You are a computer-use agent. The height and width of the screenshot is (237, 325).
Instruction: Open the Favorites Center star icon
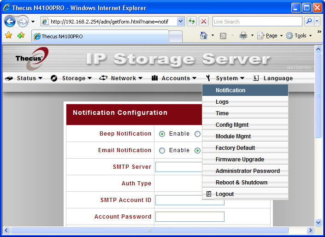(8, 36)
